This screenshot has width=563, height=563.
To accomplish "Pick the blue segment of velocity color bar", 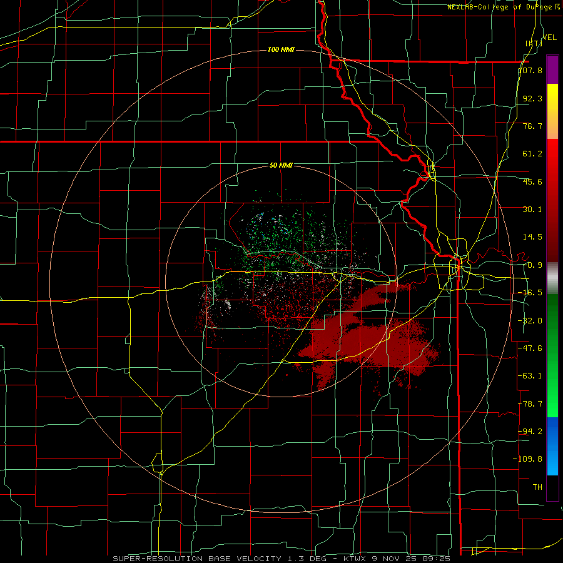I will (552, 446).
